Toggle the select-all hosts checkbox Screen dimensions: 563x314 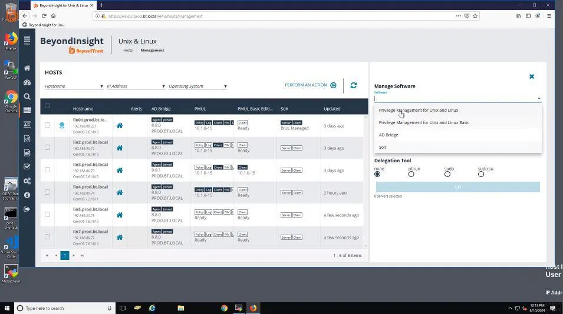[x=47, y=106]
